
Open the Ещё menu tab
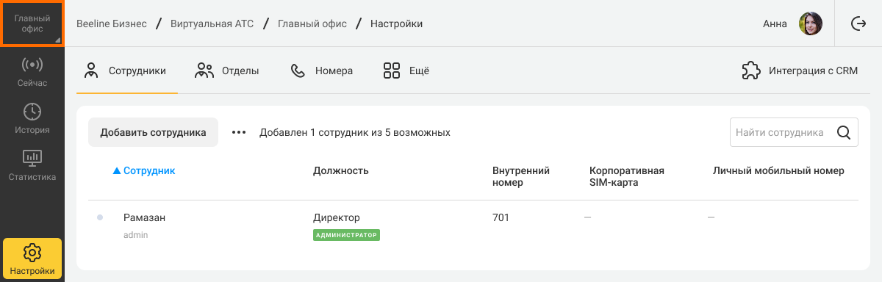point(406,71)
